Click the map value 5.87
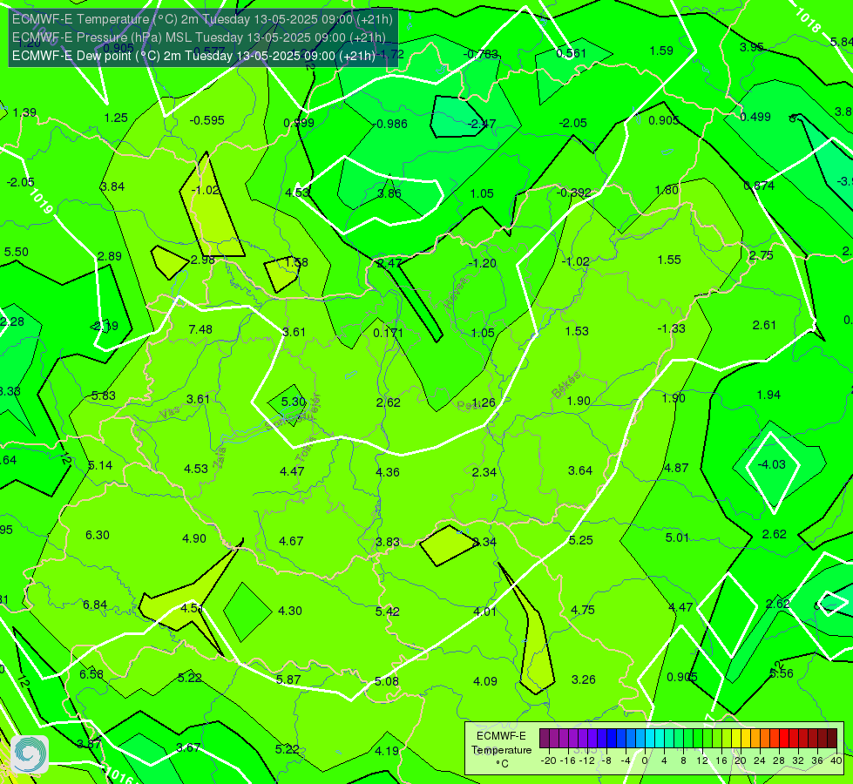Viewport: 853px width, 784px height. (x=288, y=680)
